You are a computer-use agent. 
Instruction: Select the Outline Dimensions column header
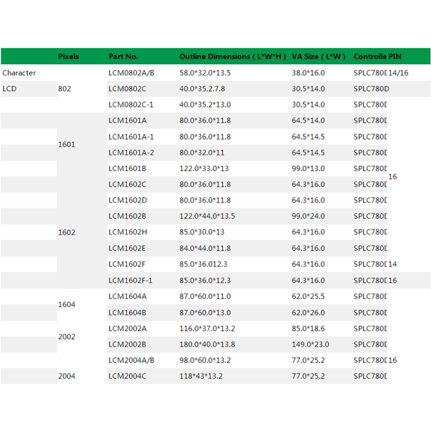pos(232,56)
